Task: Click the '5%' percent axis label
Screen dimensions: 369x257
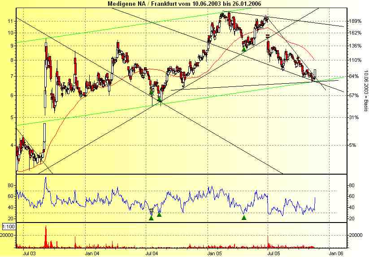Action: [352, 145]
